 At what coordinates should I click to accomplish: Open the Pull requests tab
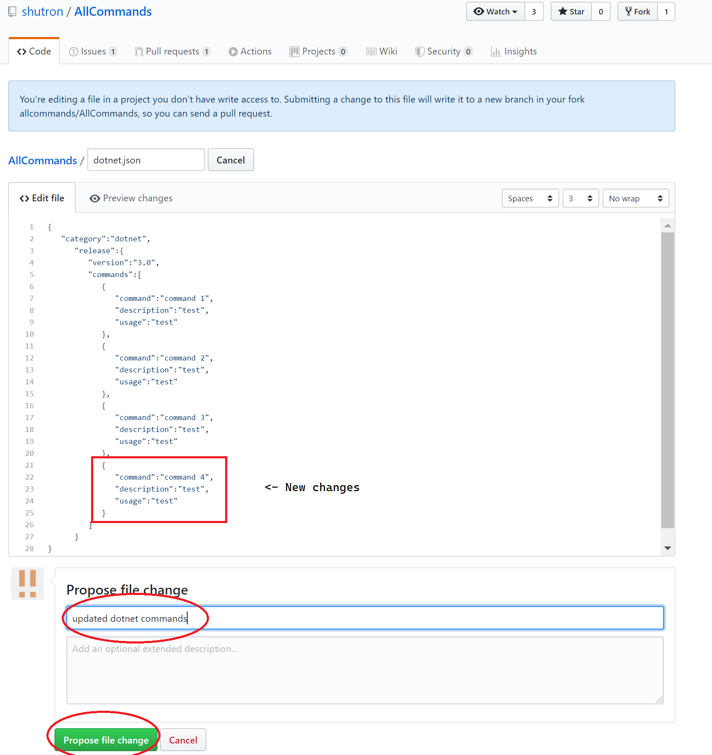click(x=172, y=51)
